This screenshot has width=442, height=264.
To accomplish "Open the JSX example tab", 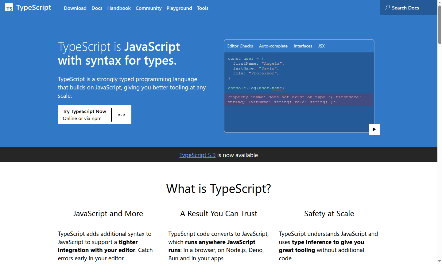I will coord(321,46).
